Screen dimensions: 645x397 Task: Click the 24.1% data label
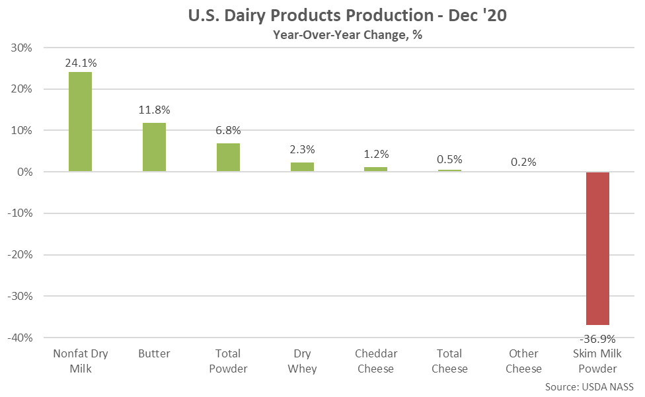click(81, 63)
